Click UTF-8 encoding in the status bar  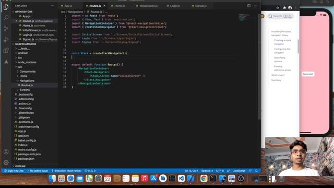coord(220,171)
